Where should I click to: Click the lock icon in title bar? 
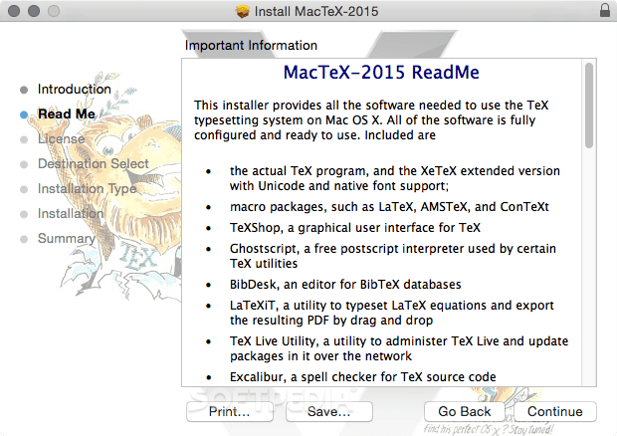(605, 10)
